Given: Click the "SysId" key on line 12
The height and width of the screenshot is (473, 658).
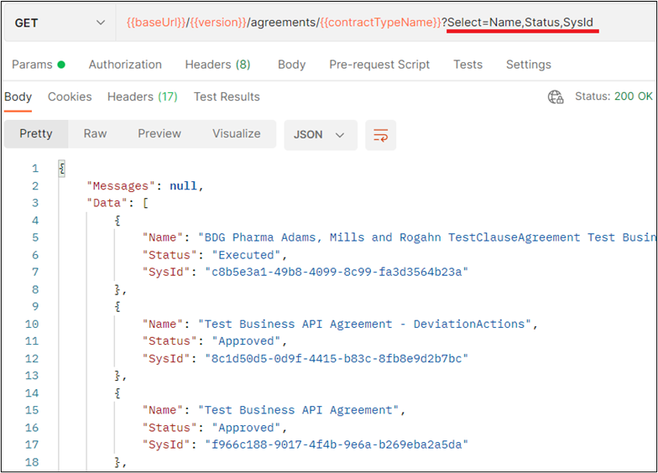Looking at the screenshot, I should tap(166, 359).
